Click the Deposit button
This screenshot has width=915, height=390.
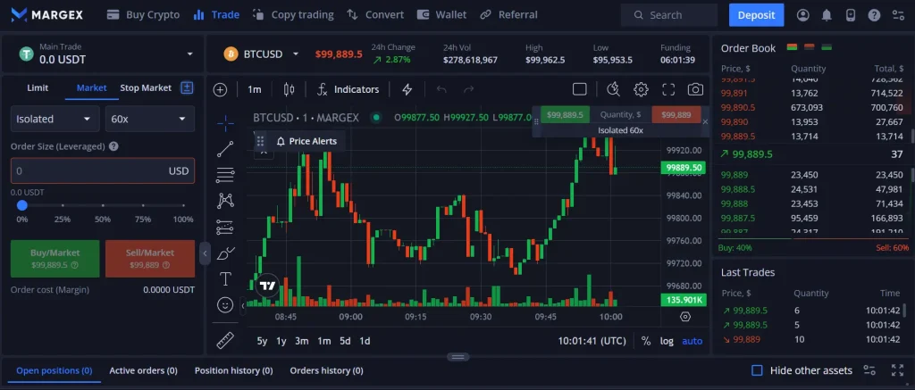pos(756,15)
